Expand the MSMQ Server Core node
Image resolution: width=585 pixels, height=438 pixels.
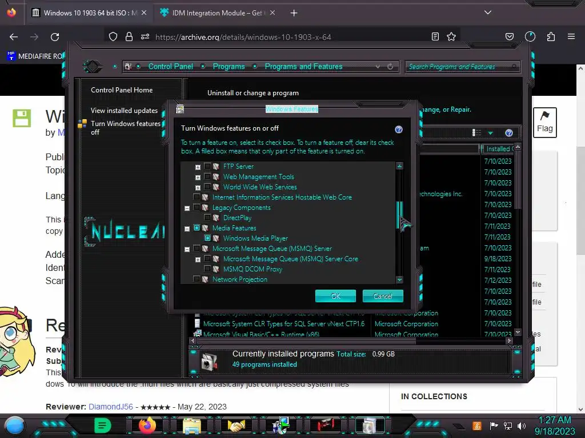[198, 259]
